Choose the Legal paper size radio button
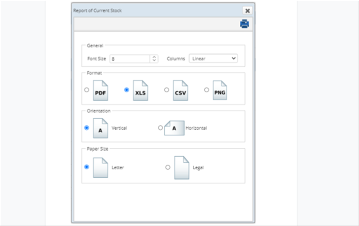 pos(168,167)
